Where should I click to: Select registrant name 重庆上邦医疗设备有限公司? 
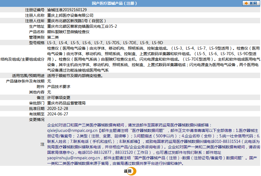click(x=70, y=15)
